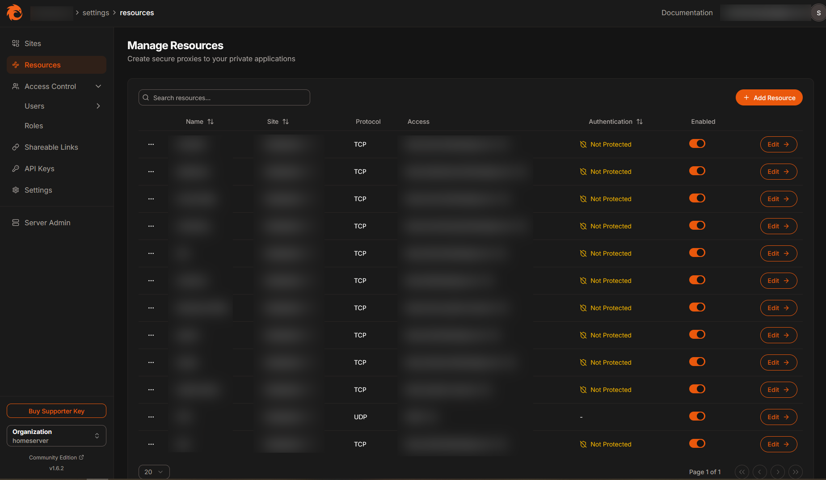Open the rows-per-page dropdown showing 20
826x480 pixels.
click(154, 472)
